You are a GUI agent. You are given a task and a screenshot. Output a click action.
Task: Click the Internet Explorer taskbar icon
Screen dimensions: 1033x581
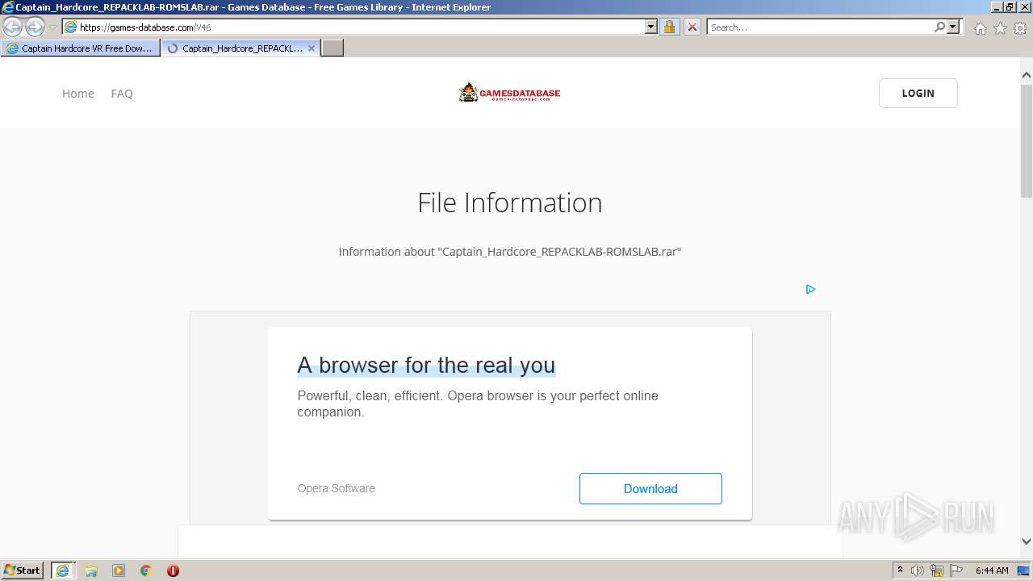pyautogui.click(x=62, y=571)
